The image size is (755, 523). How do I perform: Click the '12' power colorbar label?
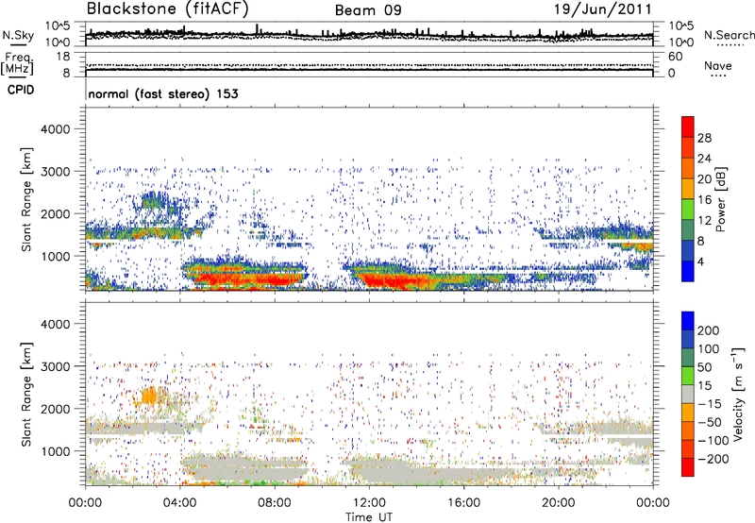[x=704, y=221]
